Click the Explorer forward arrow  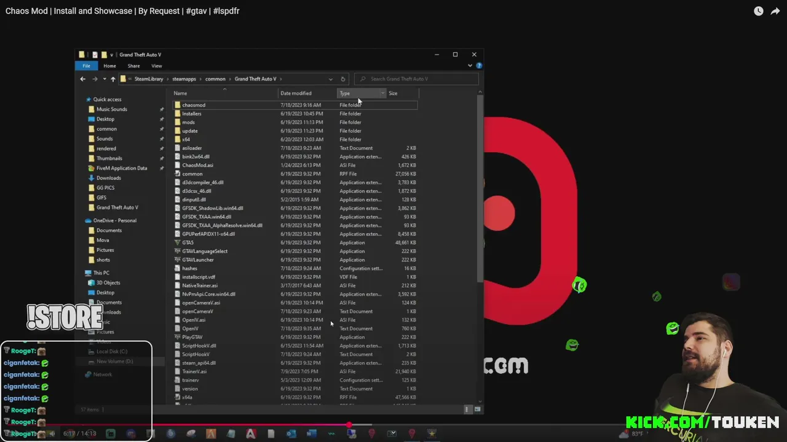click(x=95, y=79)
